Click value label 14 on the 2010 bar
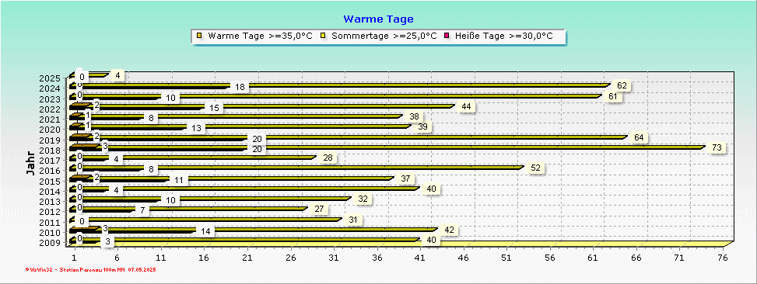Viewport: 757px width, 284px height. pyautogui.click(x=205, y=231)
